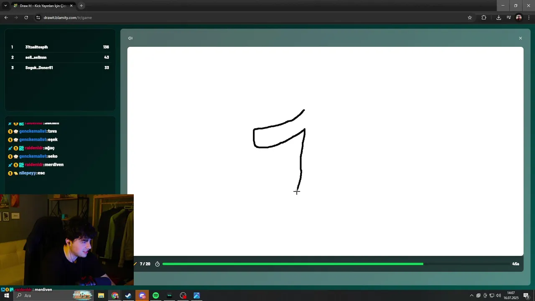Select leaderboard player Soguk_Doner81
Viewport: 535px width, 301px height.
[x=39, y=68]
